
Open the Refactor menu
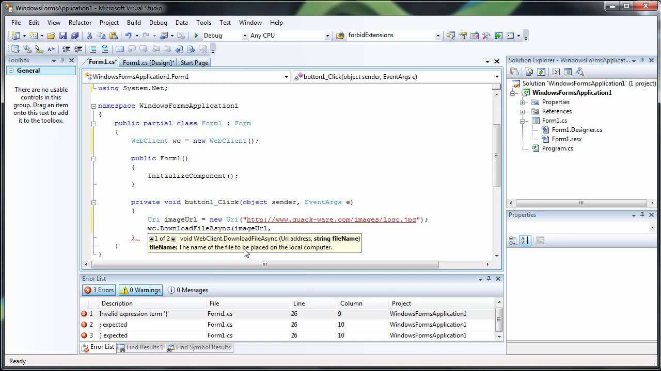(80, 23)
